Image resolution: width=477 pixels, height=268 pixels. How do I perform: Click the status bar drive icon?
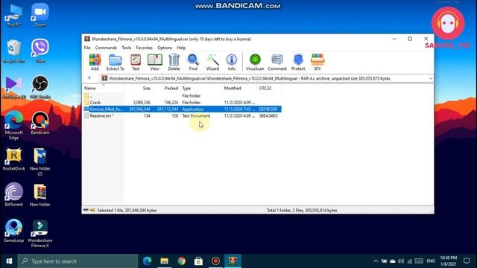(x=86, y=210)
